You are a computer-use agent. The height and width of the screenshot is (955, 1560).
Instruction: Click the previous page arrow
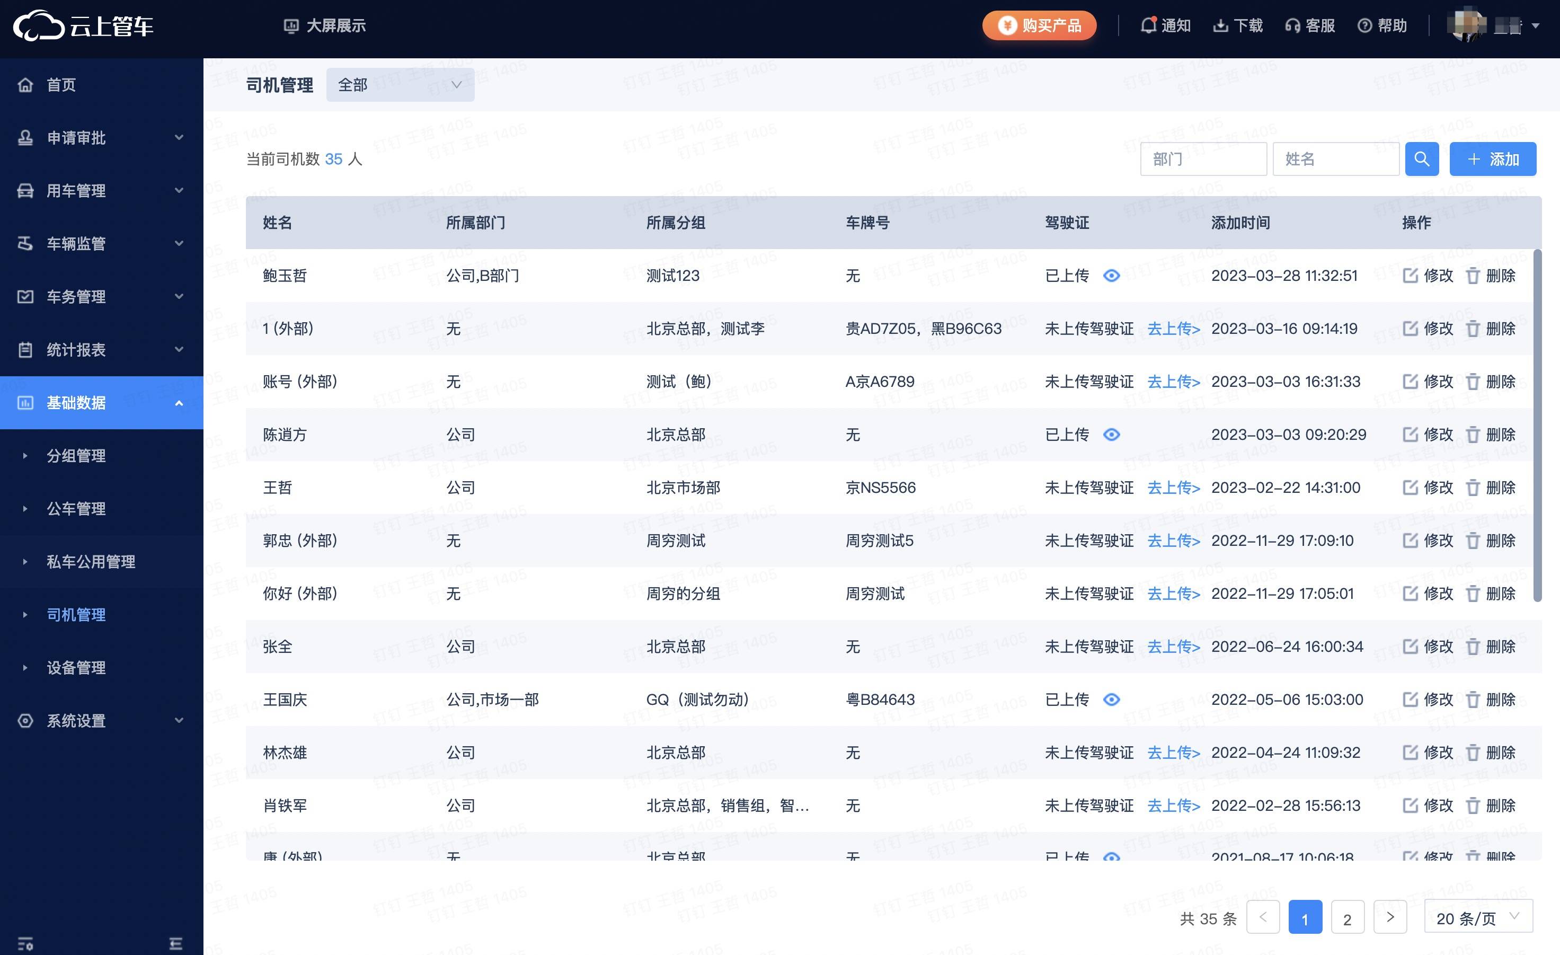click(x=1263, y=917)
